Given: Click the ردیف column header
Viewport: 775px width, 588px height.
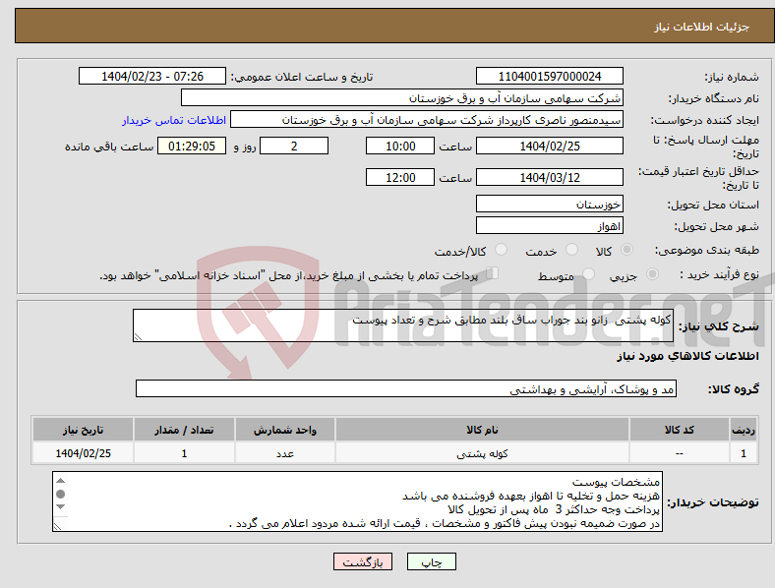Looking at the screenshot, I should coord(744,430).
